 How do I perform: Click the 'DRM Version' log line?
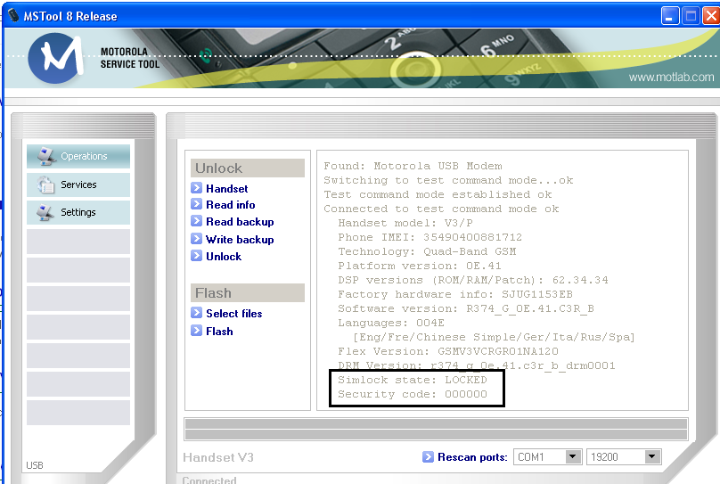click(477, 365)
